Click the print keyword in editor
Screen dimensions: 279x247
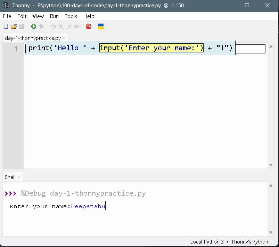[39, 48]
